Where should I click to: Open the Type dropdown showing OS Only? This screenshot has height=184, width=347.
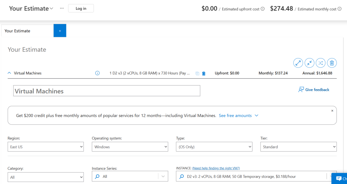[214, 147]
